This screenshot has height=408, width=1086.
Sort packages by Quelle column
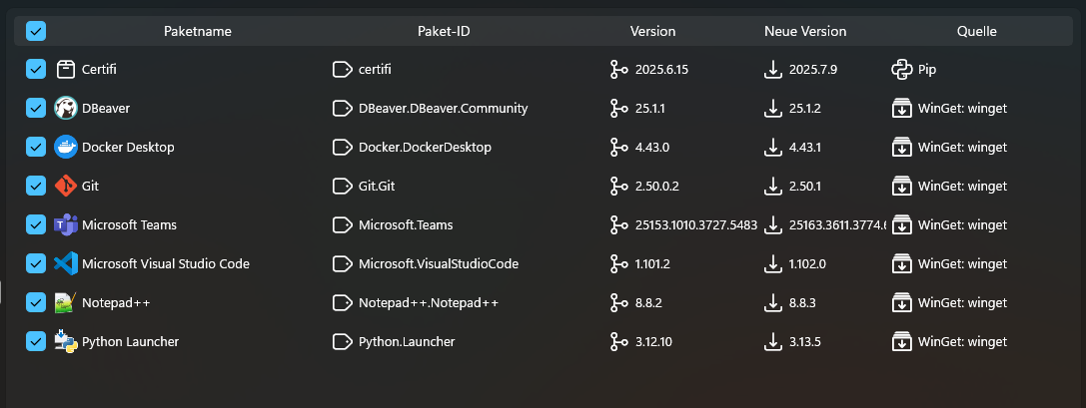[x=976, y=31]
